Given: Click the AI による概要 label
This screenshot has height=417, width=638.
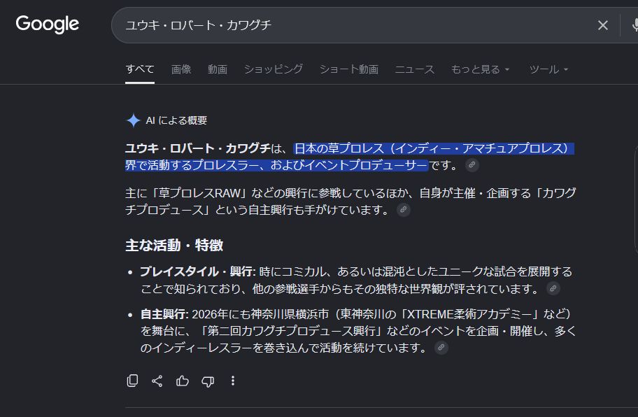Looking at the screenshot, I should [176, 120].
